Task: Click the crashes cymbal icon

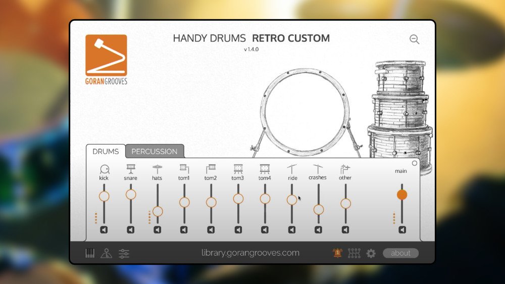Action: tap(318, 169)
